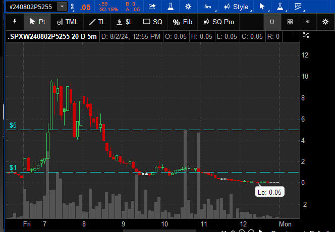Open Edit Studies flask icon beside share

(x=171, y=7)
